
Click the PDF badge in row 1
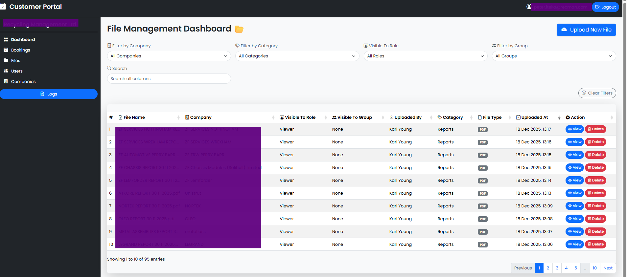pos(482,130)
